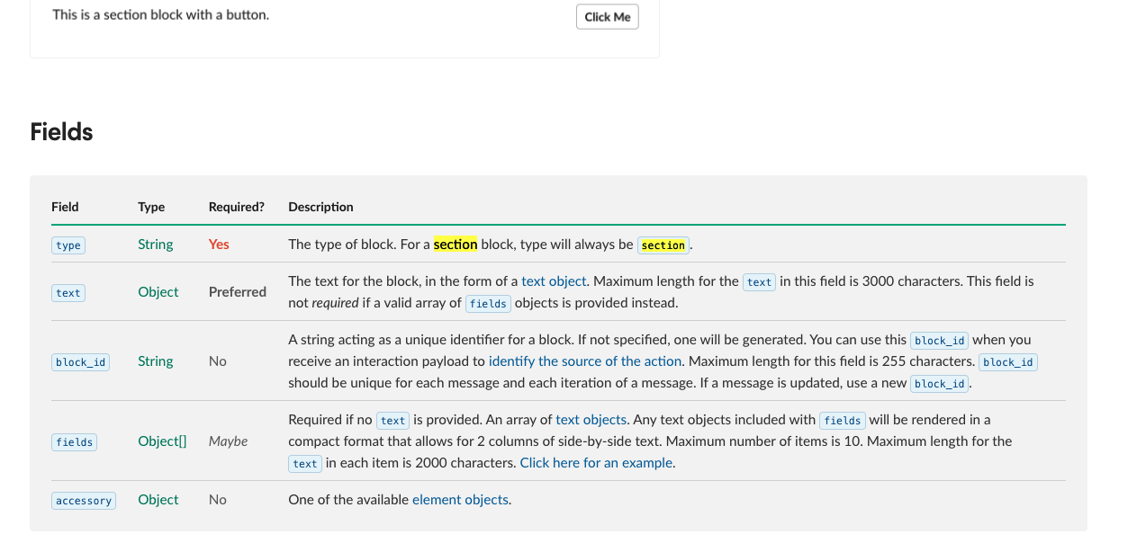Click "This is a section block with a button." text

click(x=161, y=14)
